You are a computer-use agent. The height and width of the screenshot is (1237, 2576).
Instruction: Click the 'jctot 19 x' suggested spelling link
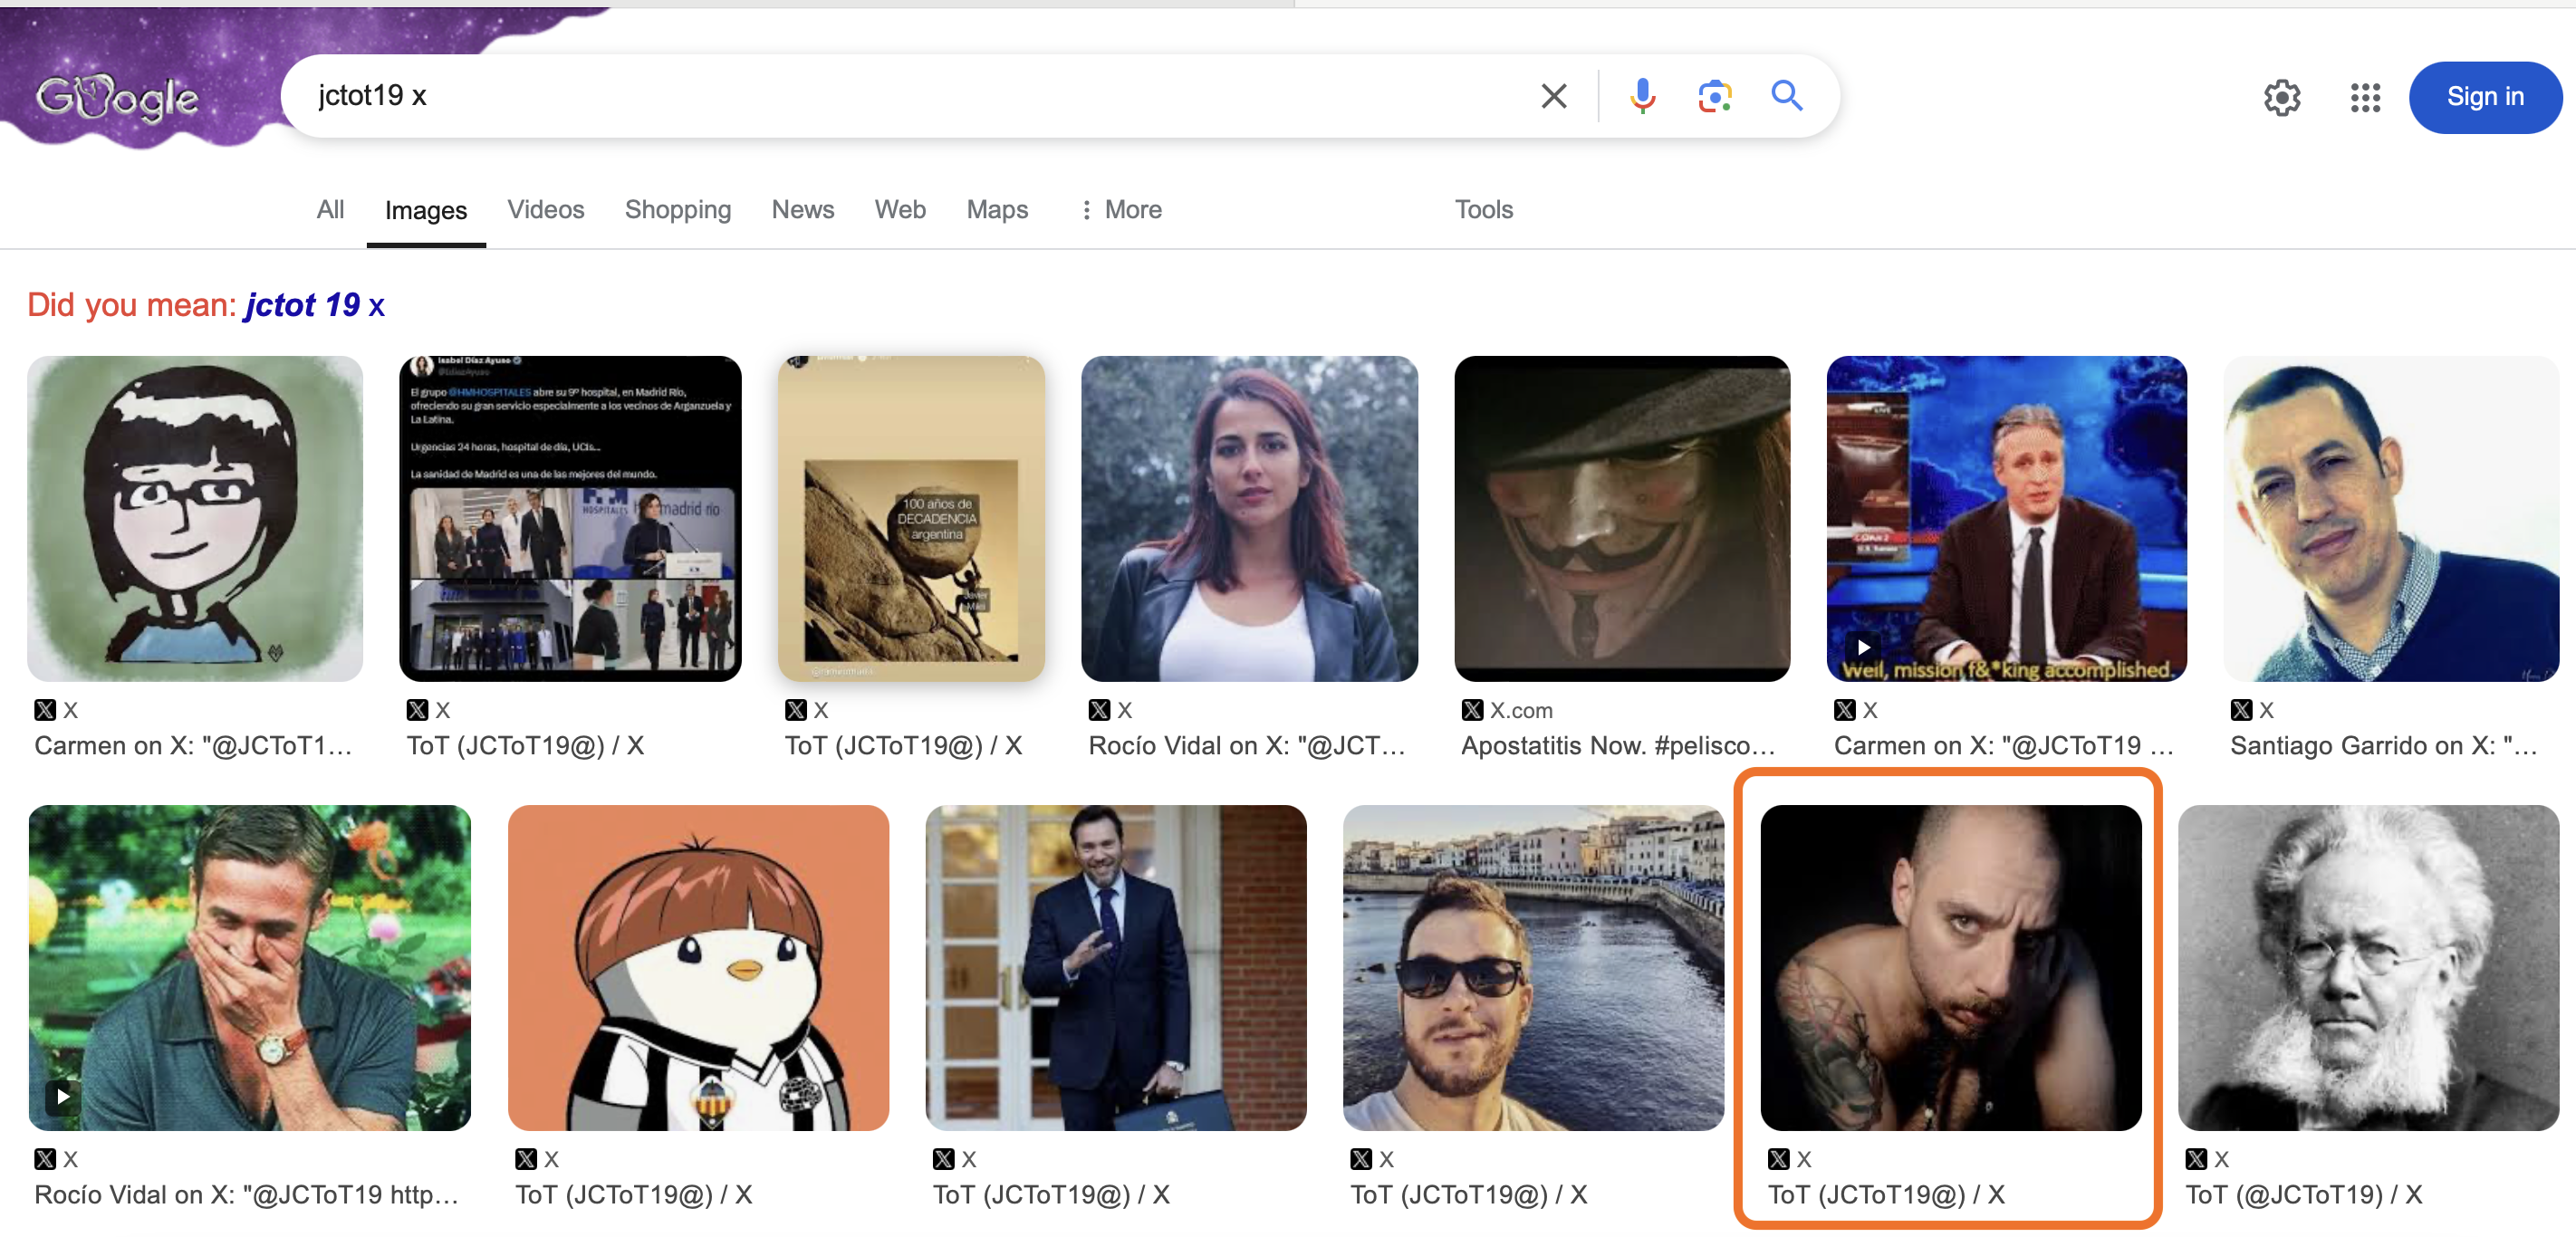(x=315, y=305)
